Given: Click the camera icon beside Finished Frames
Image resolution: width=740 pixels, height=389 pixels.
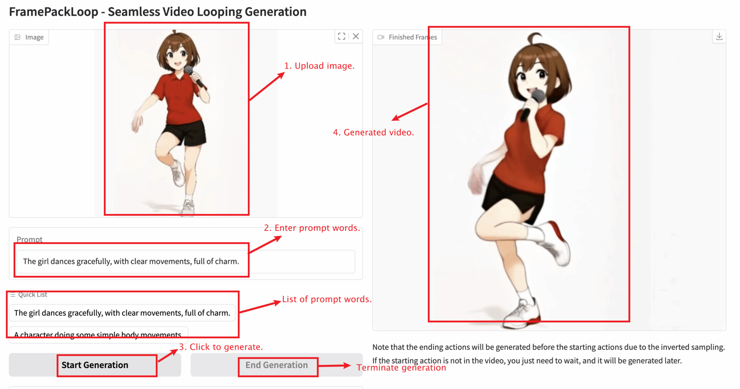Looking at the screenshot, I should 381,37.
